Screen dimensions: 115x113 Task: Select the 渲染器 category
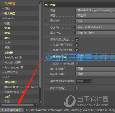coord(9,53)
